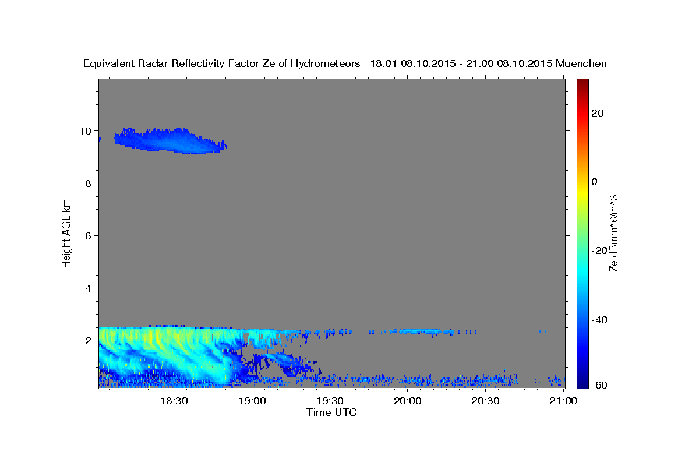Click the 'Height AGL km' axis label
Viewport: 699px width, 466px height.
[x=66, y=232]
